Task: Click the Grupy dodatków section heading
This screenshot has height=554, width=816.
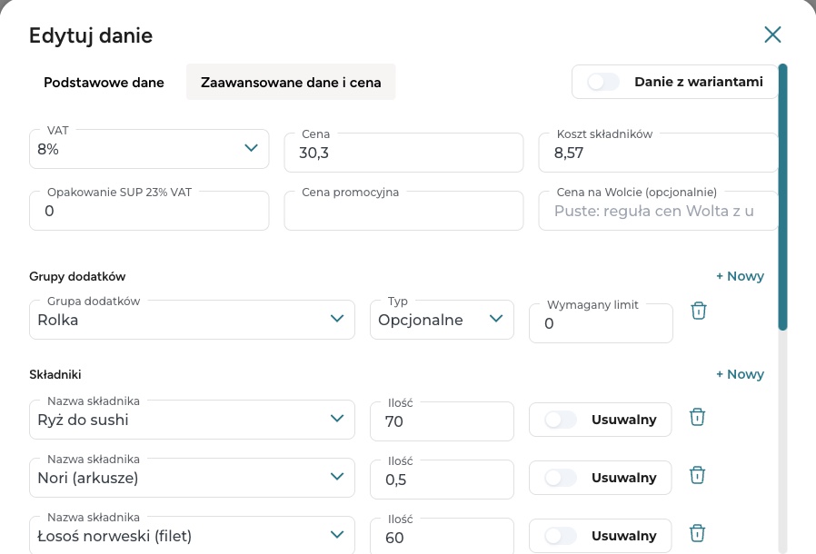Action: [77, 276]
